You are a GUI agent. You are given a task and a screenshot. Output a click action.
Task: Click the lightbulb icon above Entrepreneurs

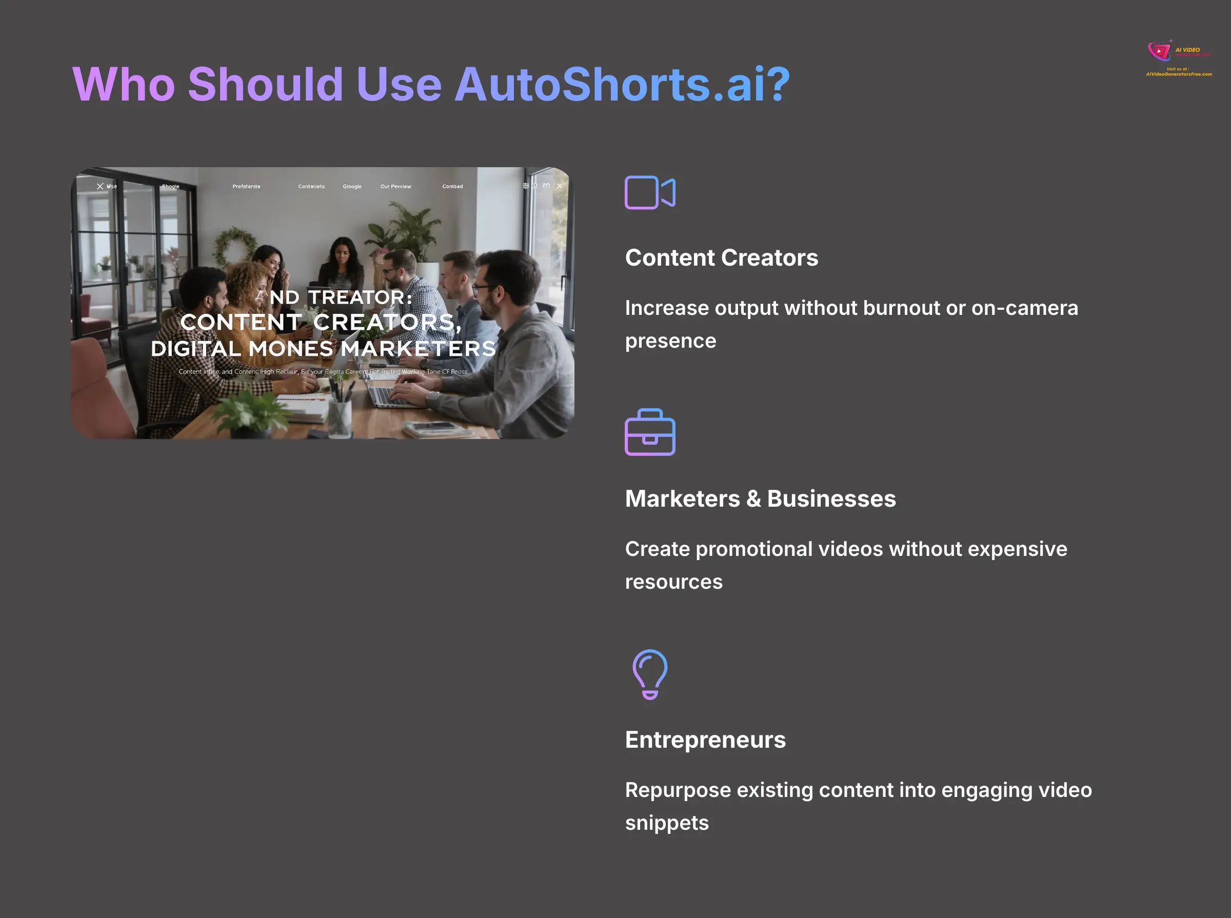click(x=650, y=674)
